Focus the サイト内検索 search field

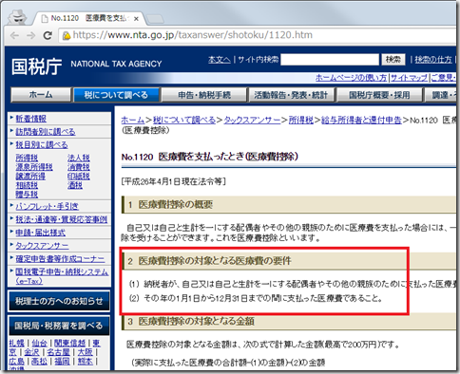click(x=330, y=60)
